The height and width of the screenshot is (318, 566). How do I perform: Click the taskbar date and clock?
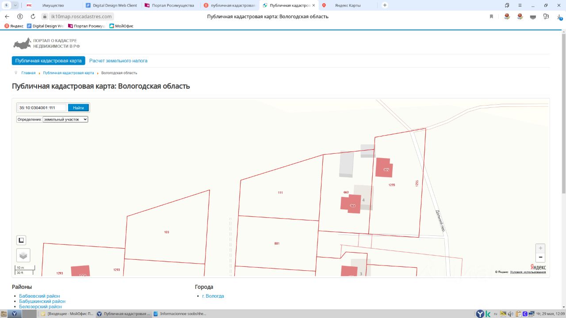coord(551,314)
